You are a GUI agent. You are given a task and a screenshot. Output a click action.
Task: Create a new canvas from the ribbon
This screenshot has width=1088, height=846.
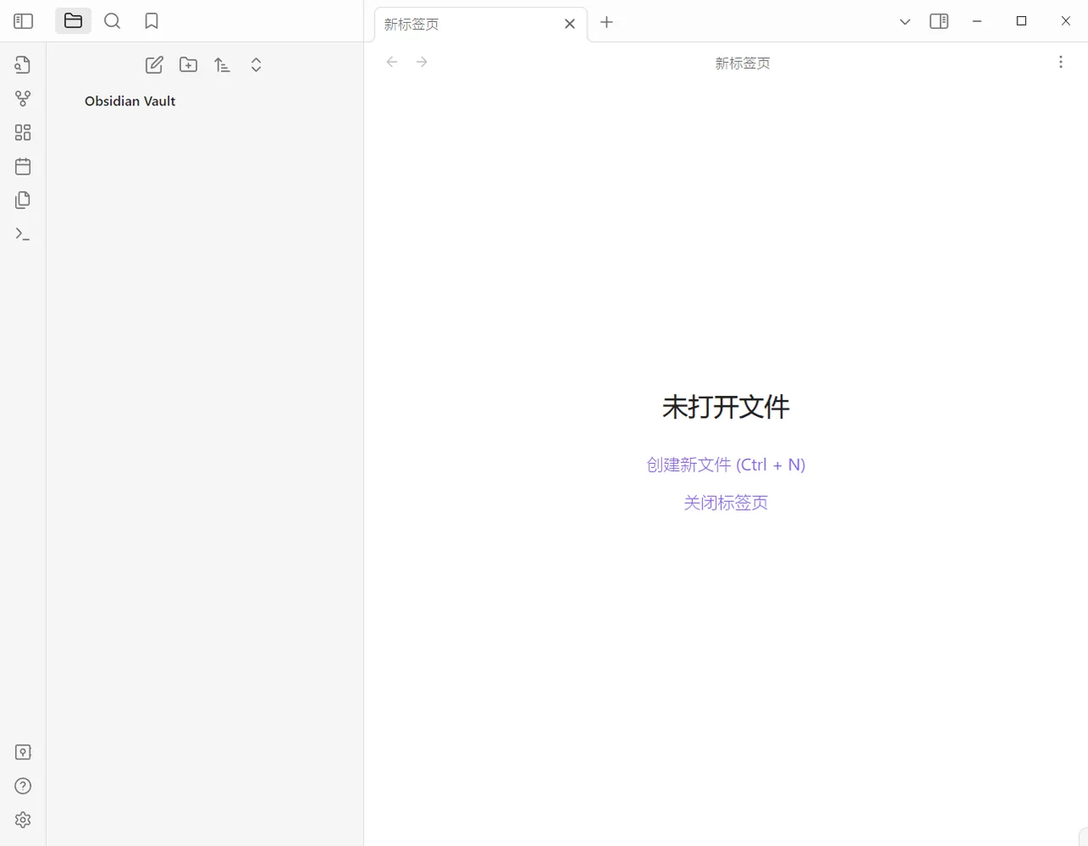click(23, 133)
